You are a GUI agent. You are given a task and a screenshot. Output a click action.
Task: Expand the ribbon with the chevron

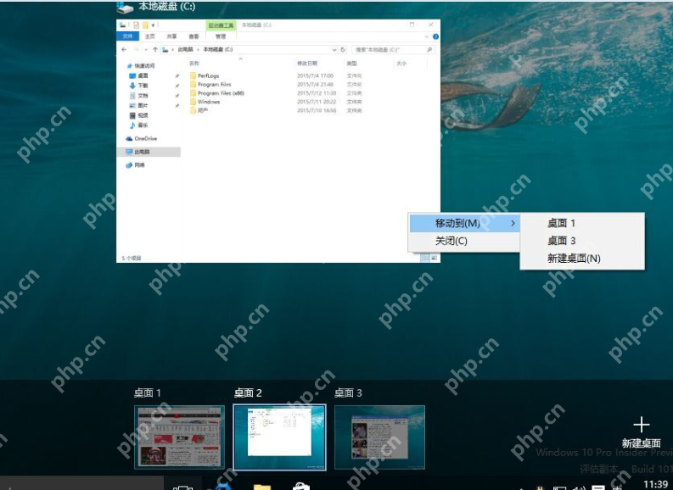pyautogui.click(x=427, y=36)
